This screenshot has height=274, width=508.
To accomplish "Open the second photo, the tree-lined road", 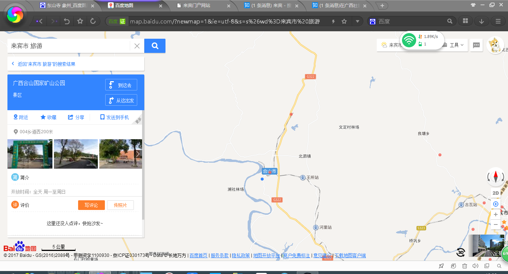I will click(76, 154).
